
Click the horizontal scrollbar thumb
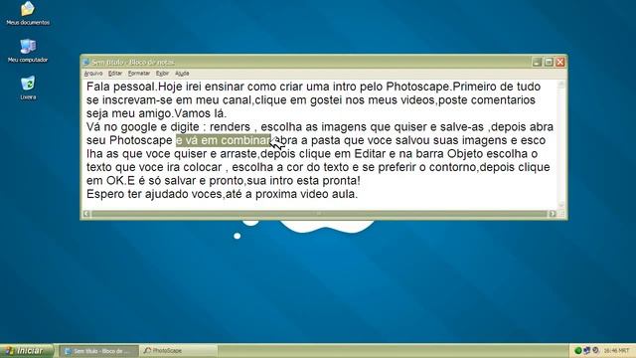[319, 214]
